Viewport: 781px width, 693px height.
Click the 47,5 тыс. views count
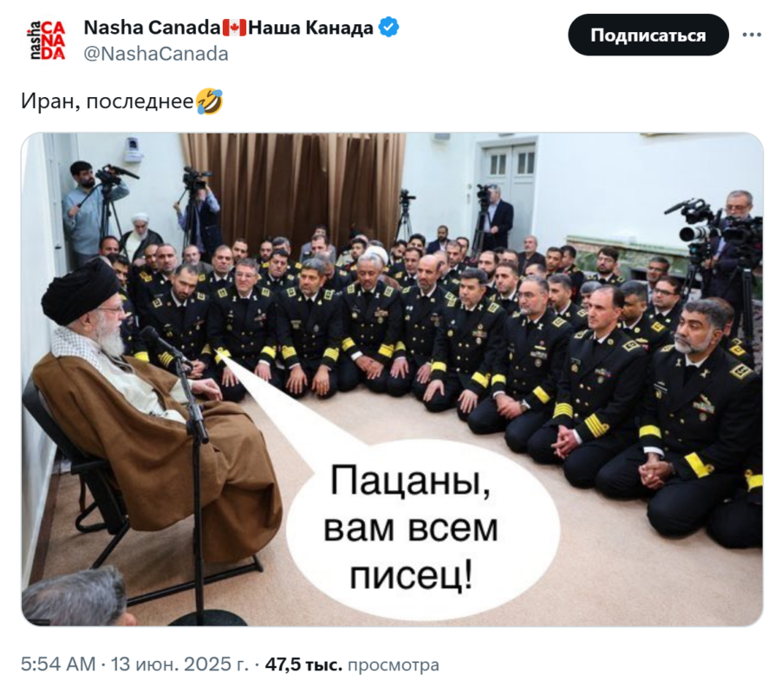pyautogui.click(x=303, y=664)
